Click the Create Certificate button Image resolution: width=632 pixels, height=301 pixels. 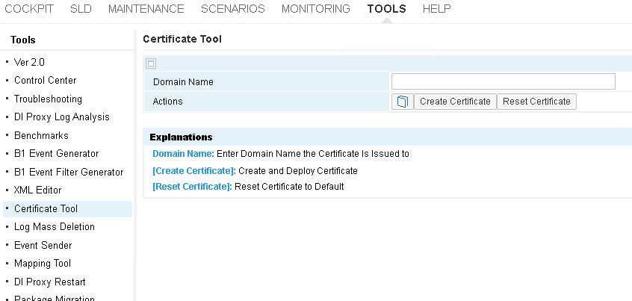pos(455,102)
